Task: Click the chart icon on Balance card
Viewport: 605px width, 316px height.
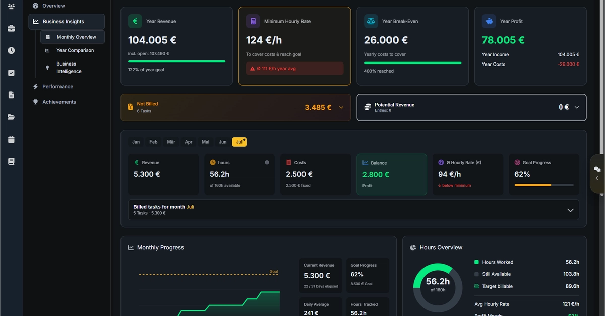Action: click(x=365, y=163)
